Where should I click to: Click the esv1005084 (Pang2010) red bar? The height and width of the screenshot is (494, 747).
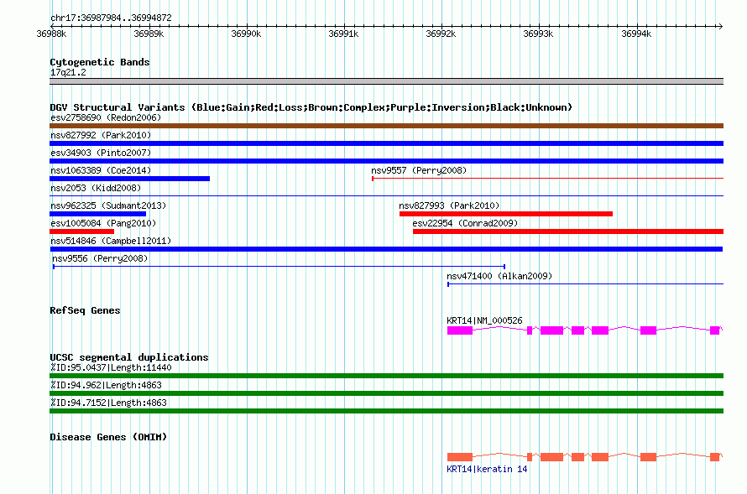(x=82, y=231)
